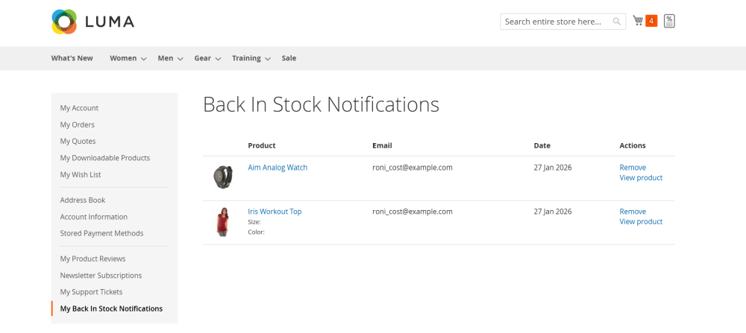The height and width of the screenshot is (333, 746).
Task: Open My Orders in sidebar
Action: 77,124
